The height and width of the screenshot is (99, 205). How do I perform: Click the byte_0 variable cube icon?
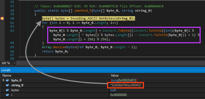[x=8, y=80]
